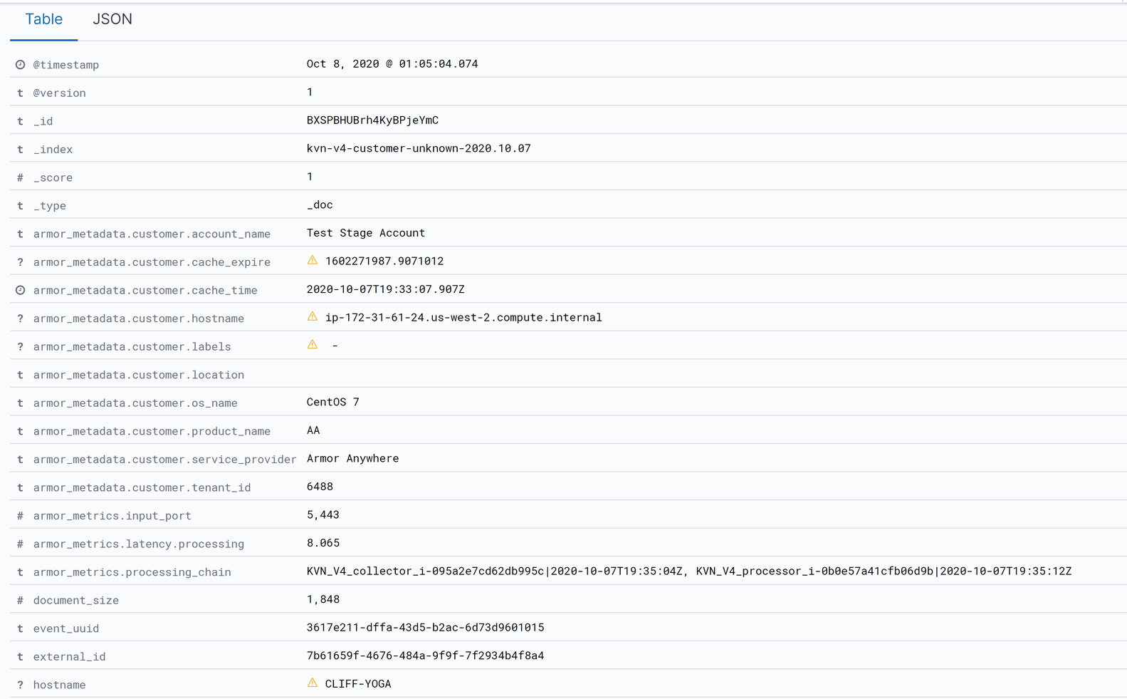Click the hash icon beside document_size

tap(21, 600)
